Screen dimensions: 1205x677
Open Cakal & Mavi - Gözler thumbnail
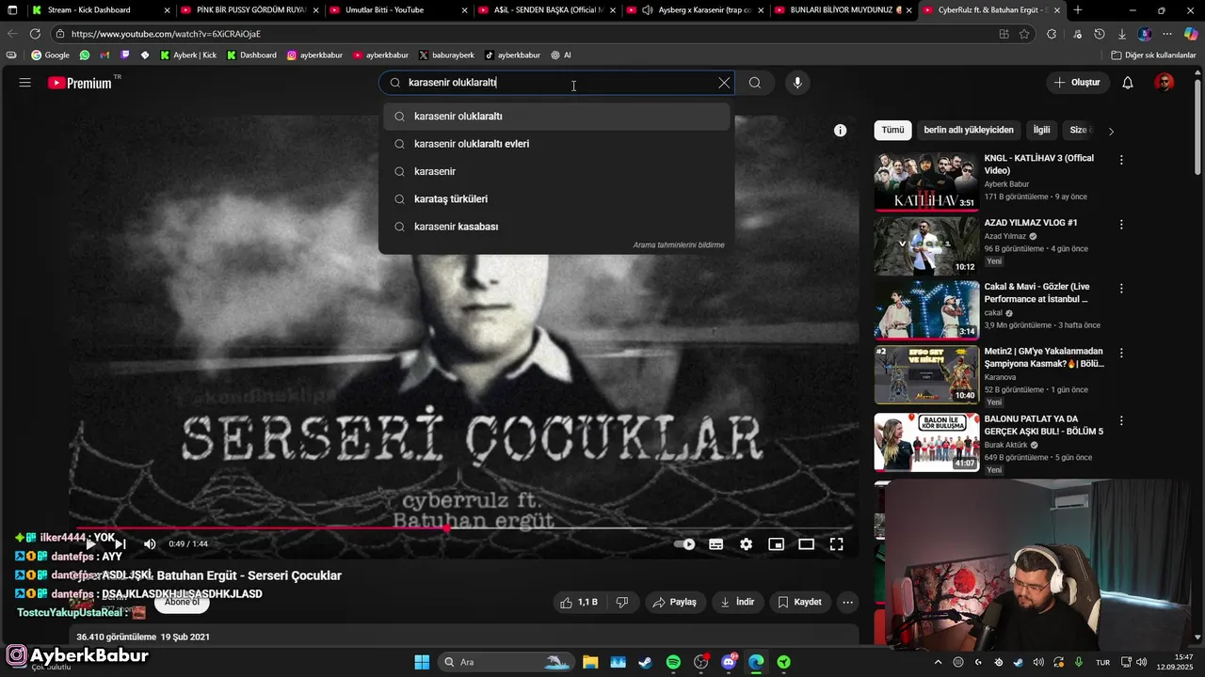click(926, 310)
